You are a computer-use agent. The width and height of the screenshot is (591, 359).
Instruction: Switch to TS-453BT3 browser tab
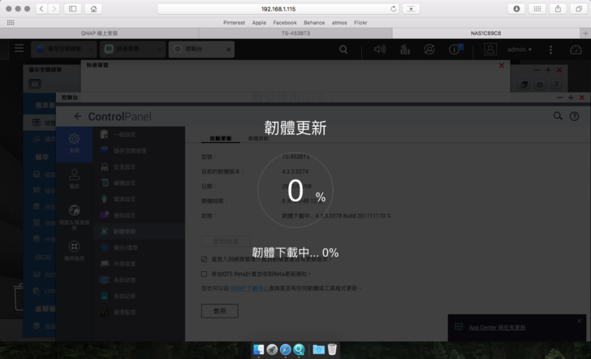click(x=295, y=32)
